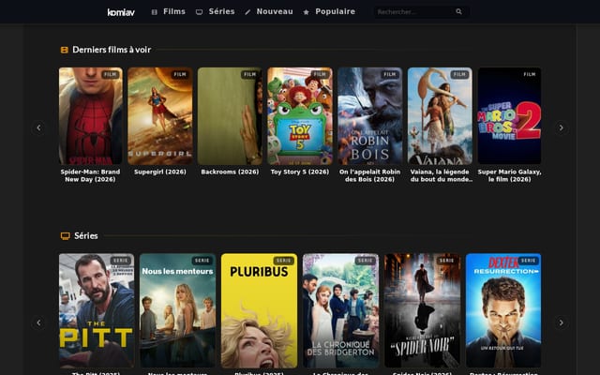600x375 pixels.
Task: Open the Séries menu item
Action: click(x=221, y=12)
